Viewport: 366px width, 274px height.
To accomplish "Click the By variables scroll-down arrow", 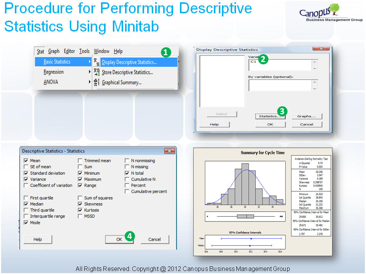I will coord(315,89).
